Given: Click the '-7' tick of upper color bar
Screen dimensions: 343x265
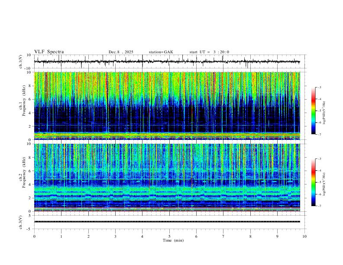Looking at the screenshot, I should 319,134.
